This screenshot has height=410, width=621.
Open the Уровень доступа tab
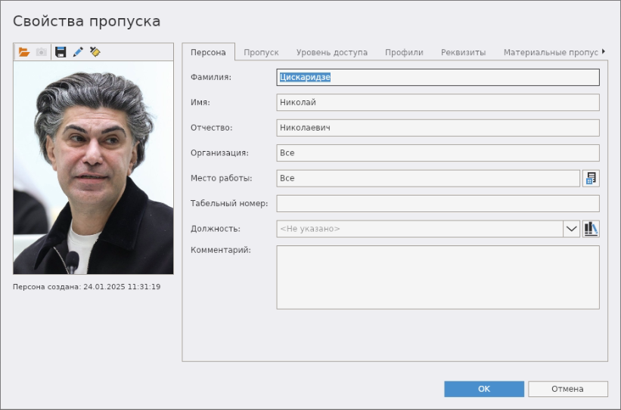[331, 52]
